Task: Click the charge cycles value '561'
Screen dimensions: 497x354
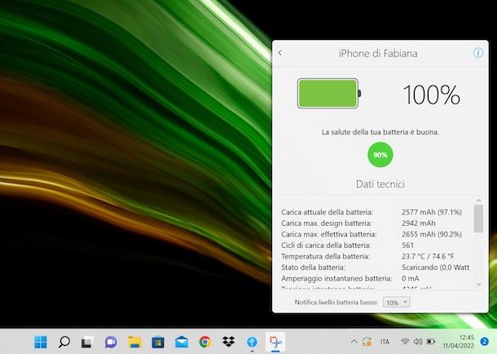Action: (x=407, y=246)
